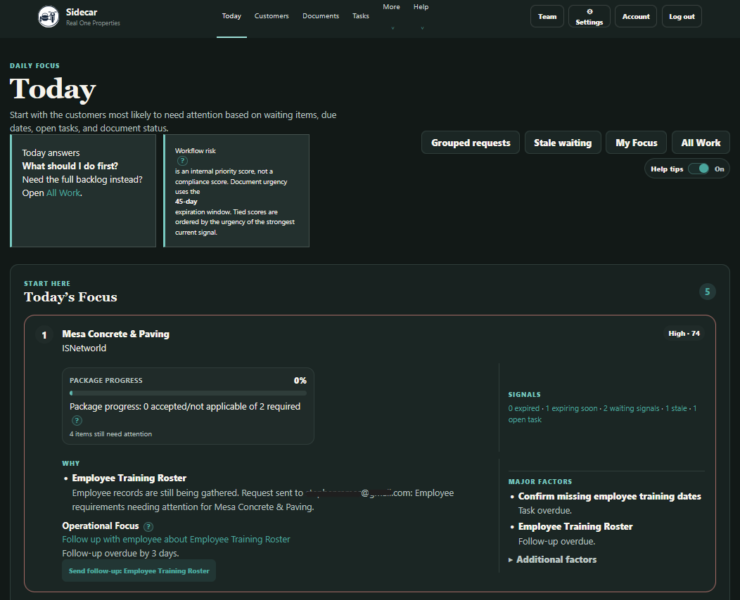Open the Package progress help question mark
Screen dimensions: 740x600
pyautogui.click(x=77, y=420)
